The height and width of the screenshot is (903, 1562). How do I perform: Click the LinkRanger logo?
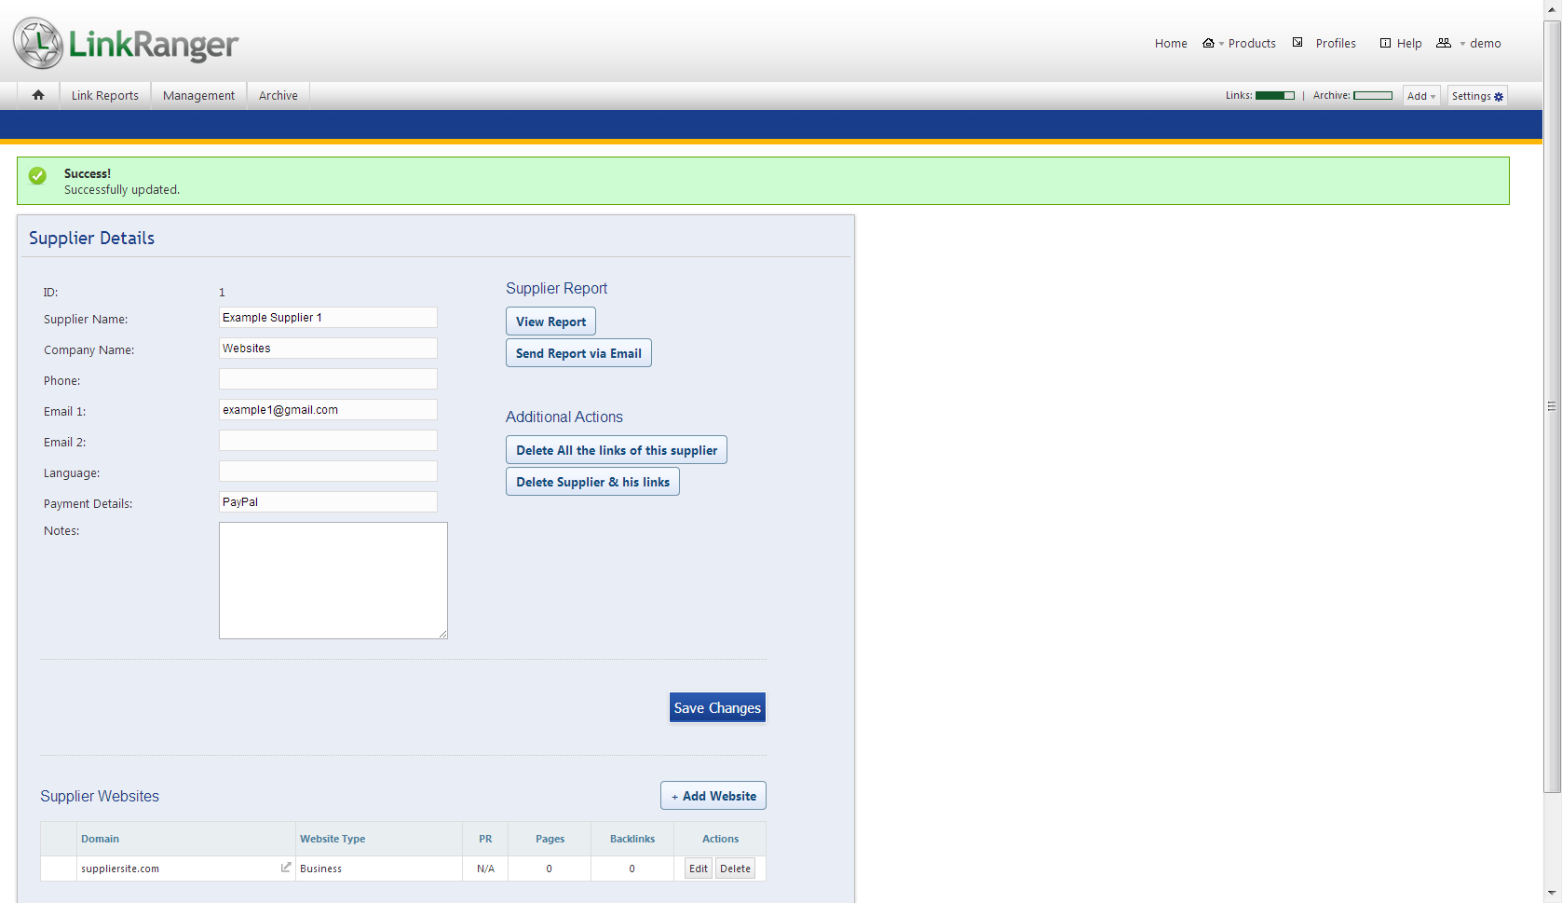point(126,43)
